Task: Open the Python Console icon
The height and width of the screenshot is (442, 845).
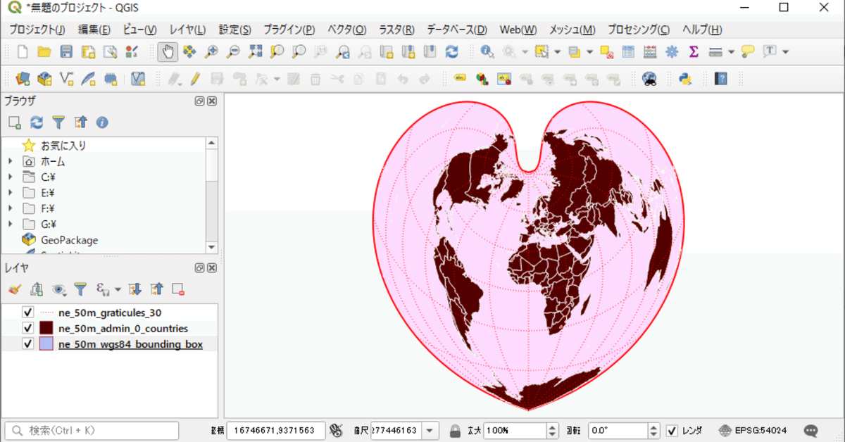Action: (x=684, y=79)
